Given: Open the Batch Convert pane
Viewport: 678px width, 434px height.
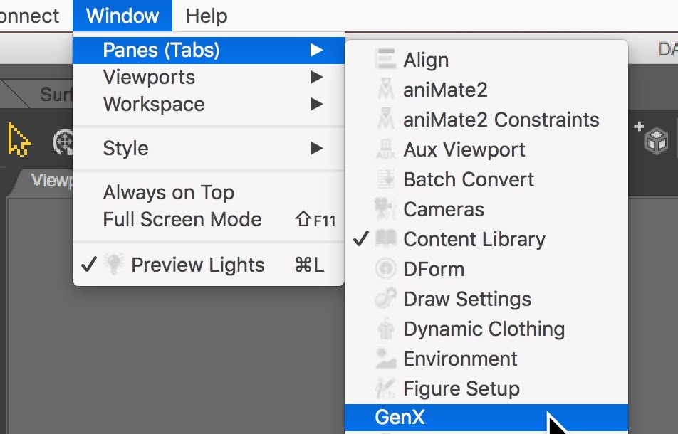Looking at the screenshot, I should (468, 179).
